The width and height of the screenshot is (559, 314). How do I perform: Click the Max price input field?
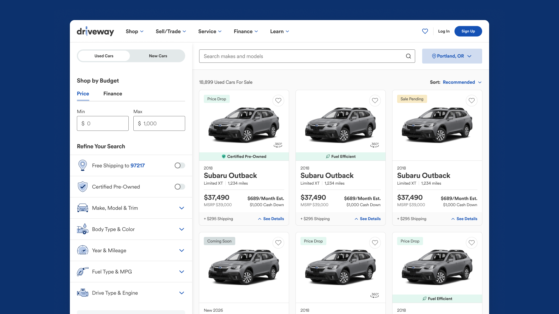click(x=159, y=124)
